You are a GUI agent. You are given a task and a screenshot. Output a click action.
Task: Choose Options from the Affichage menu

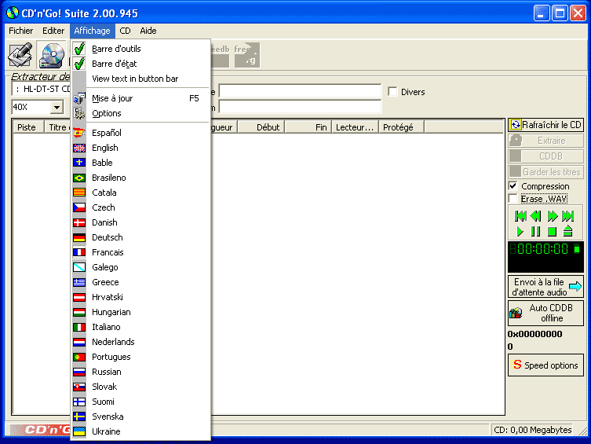pos(140,113)
